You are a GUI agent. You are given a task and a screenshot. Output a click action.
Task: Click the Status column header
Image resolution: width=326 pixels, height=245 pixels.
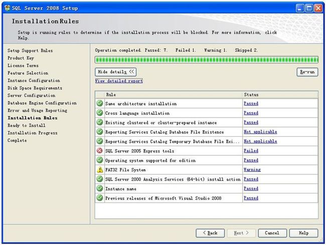[280, 95]
